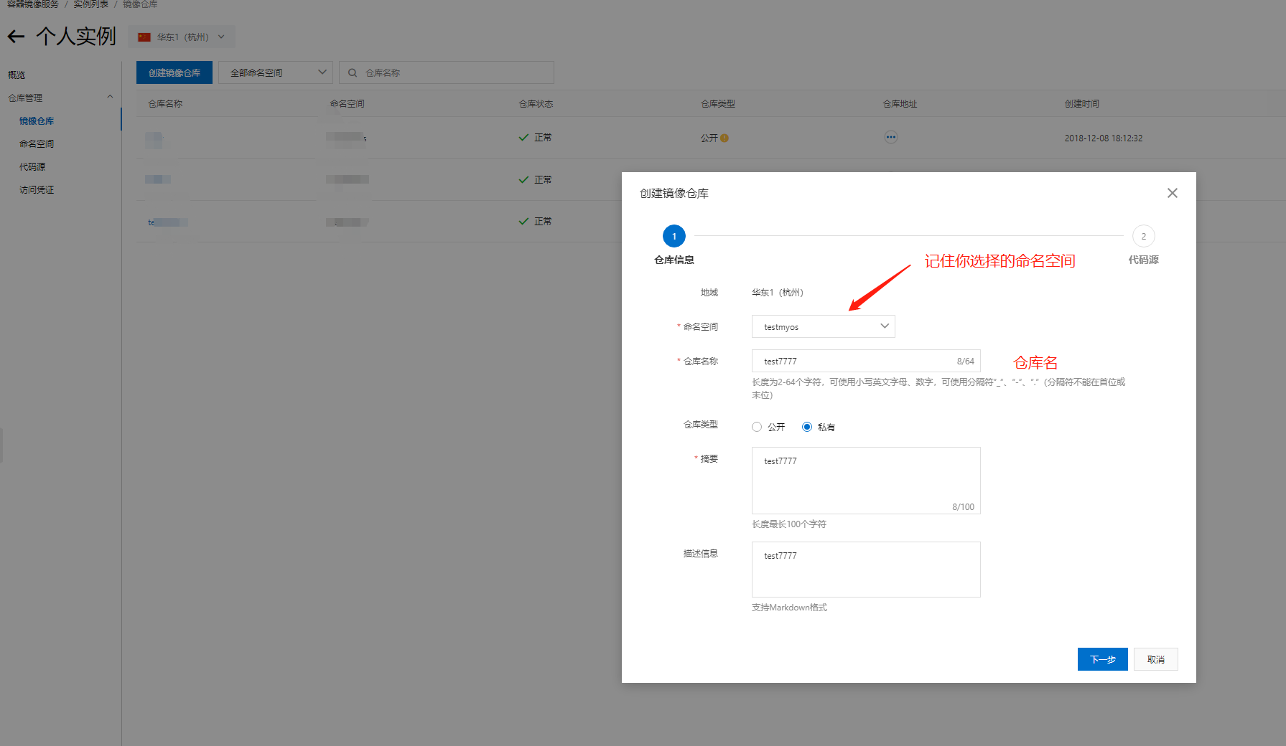
Task: Click the 取消 button
Action: tap(1156, 659)
